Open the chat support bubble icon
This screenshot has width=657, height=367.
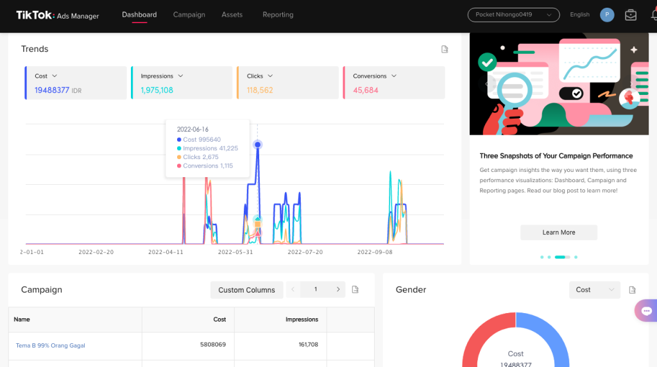645,311
